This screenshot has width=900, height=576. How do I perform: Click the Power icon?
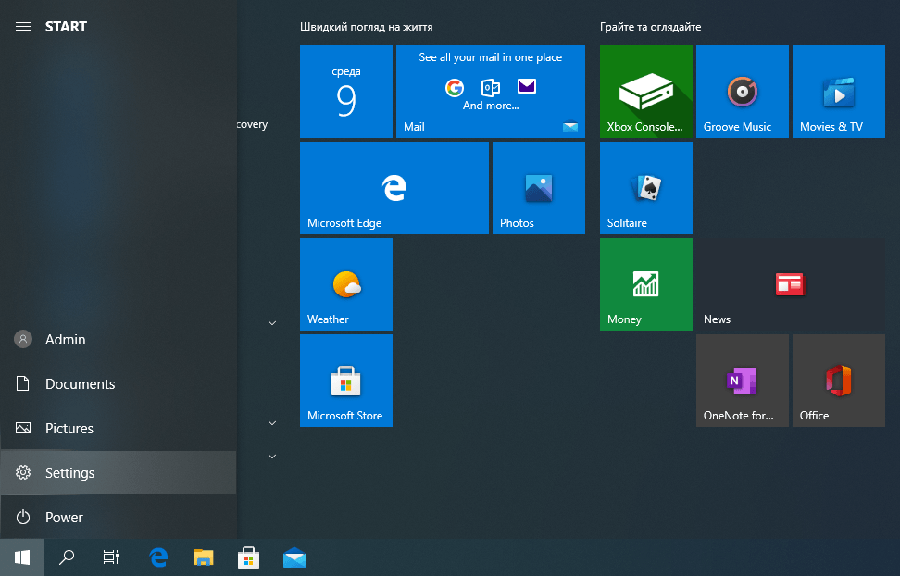click(23, 517)
